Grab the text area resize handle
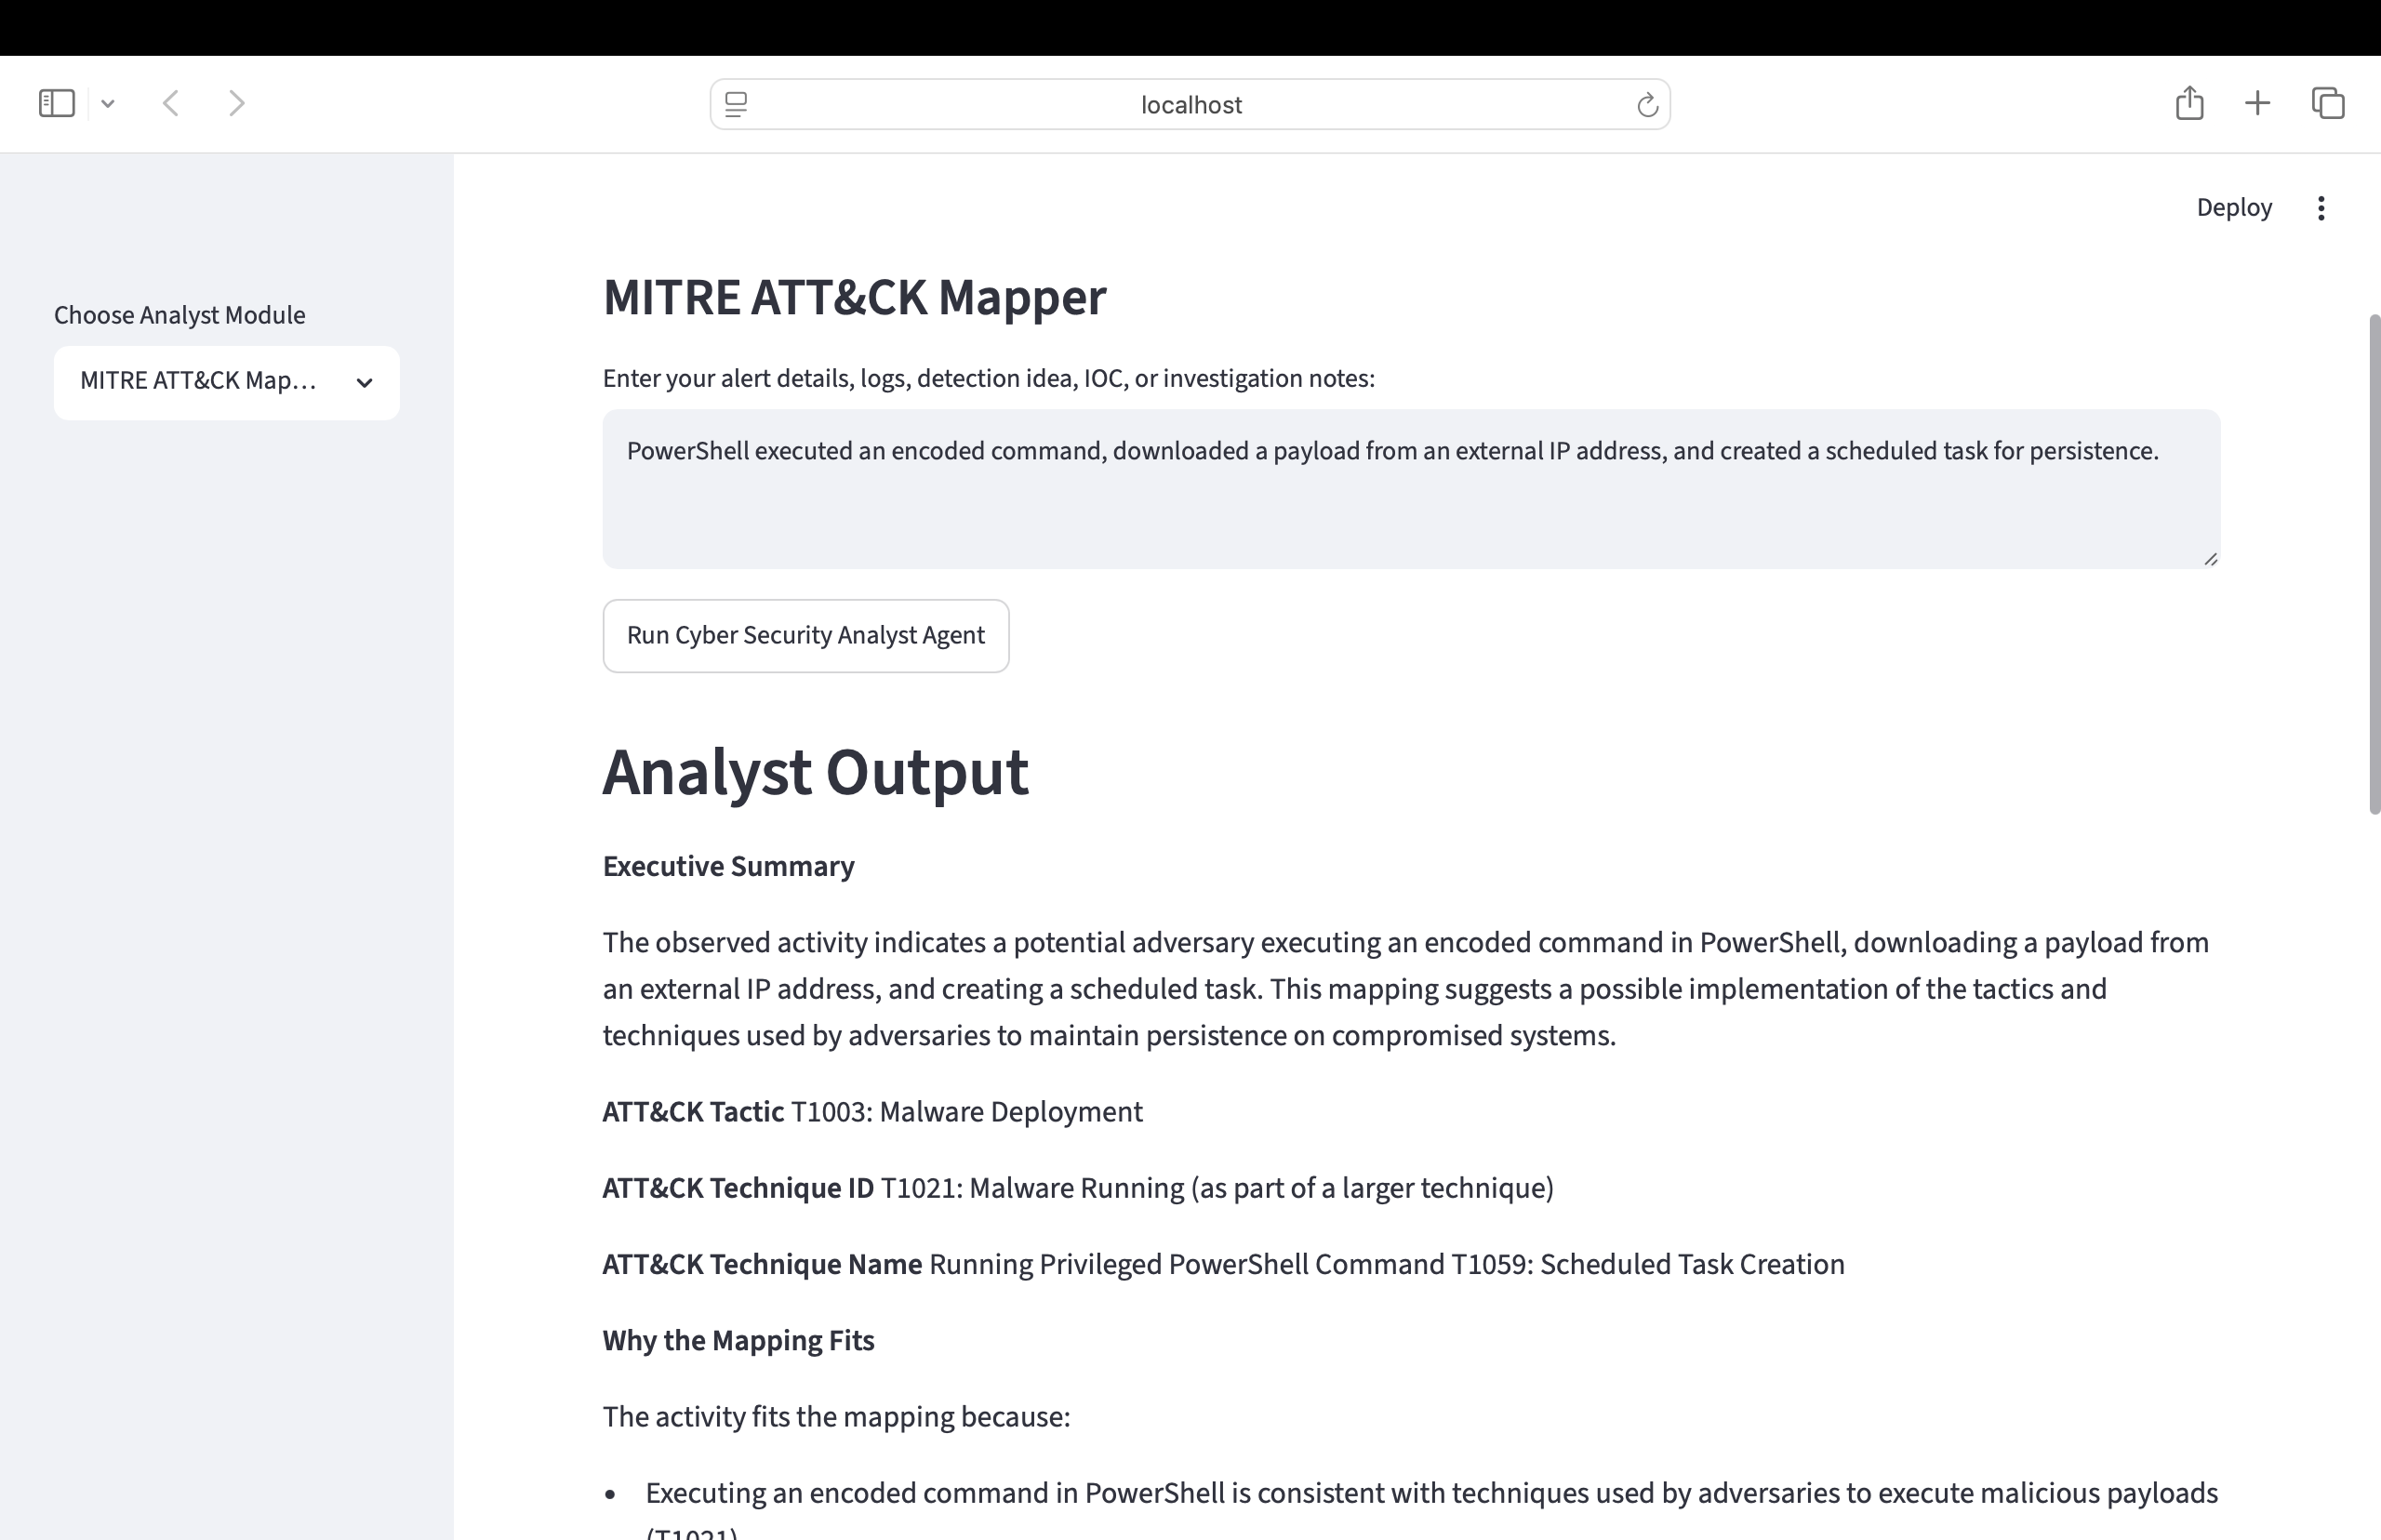This screenshot has width=2381, height=1540. tap(2210, 559)
